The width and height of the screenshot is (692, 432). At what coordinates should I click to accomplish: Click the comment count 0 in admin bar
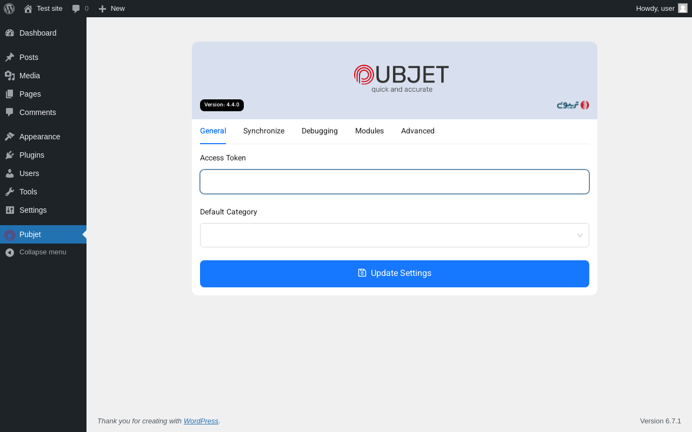[86, 9]
